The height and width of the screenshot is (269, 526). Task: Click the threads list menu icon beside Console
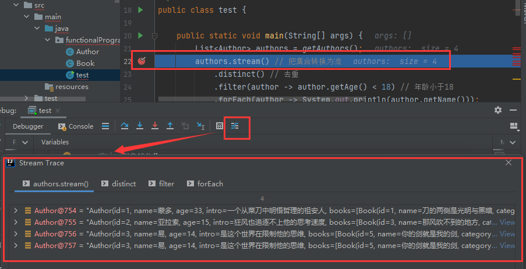(105, 126)
